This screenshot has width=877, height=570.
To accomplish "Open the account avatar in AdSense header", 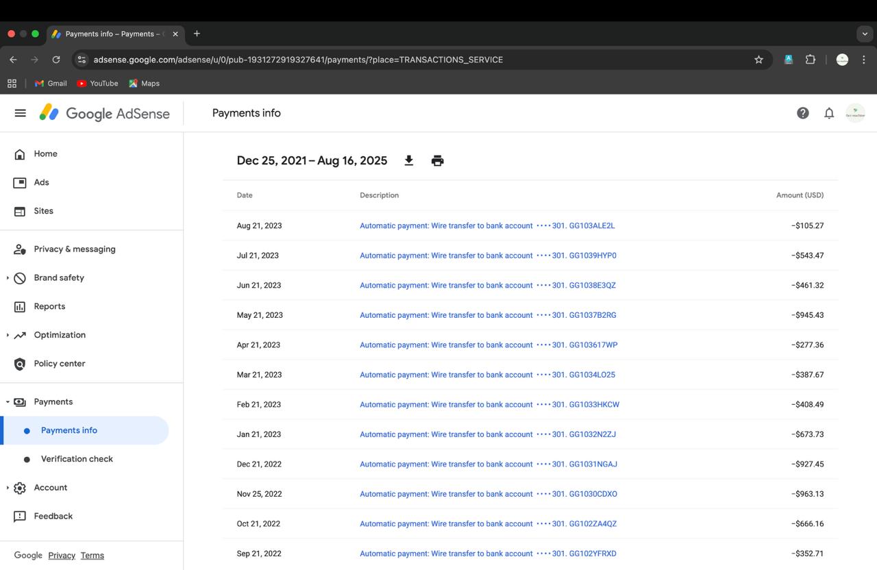I will (855, 113).
